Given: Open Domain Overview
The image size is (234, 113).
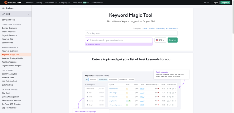Looking at the screenshot, I should tap(9, 28).
